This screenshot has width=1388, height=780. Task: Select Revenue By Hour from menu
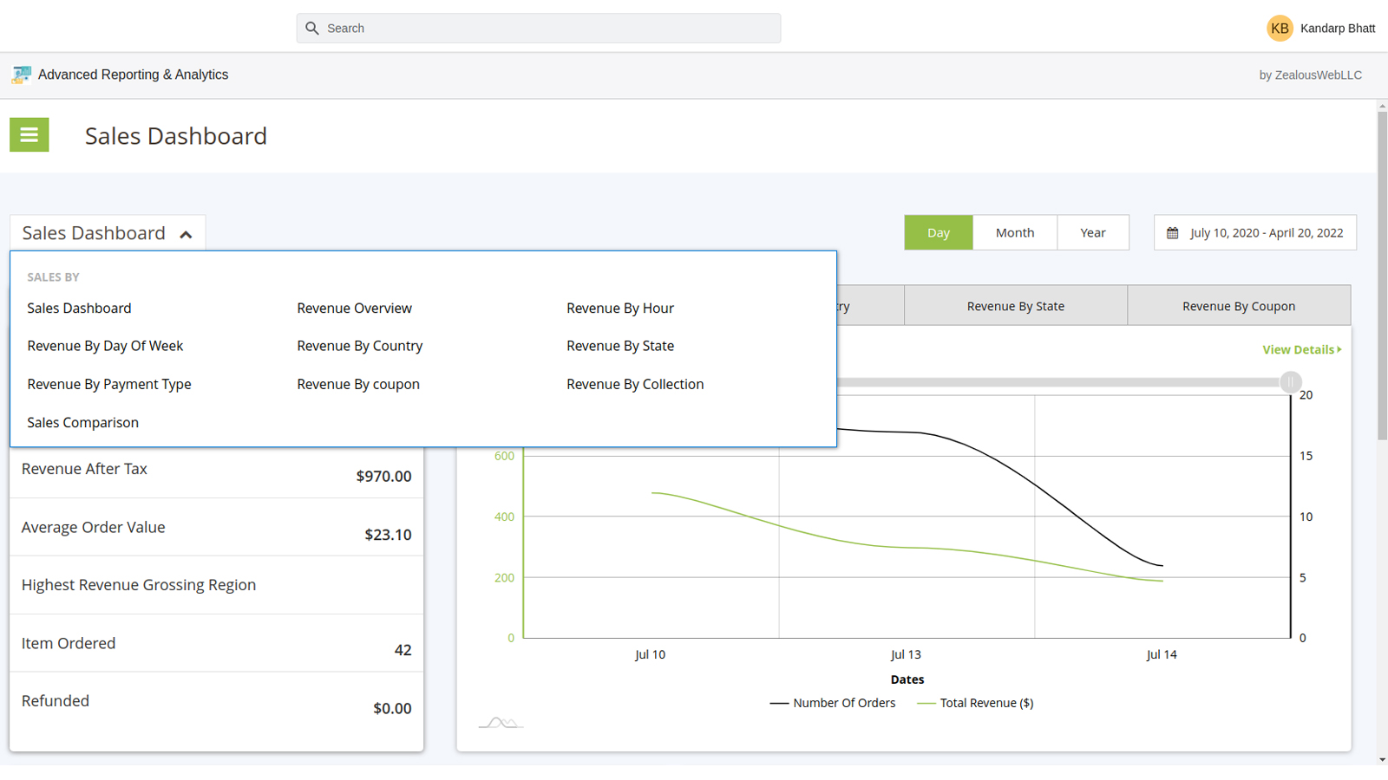click(619, 309)
